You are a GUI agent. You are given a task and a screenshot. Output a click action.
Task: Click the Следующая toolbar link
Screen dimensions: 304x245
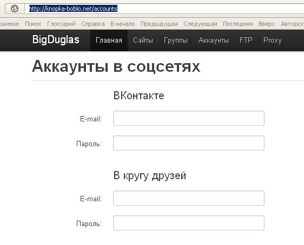pyautogui.click(x=200, y=24)
